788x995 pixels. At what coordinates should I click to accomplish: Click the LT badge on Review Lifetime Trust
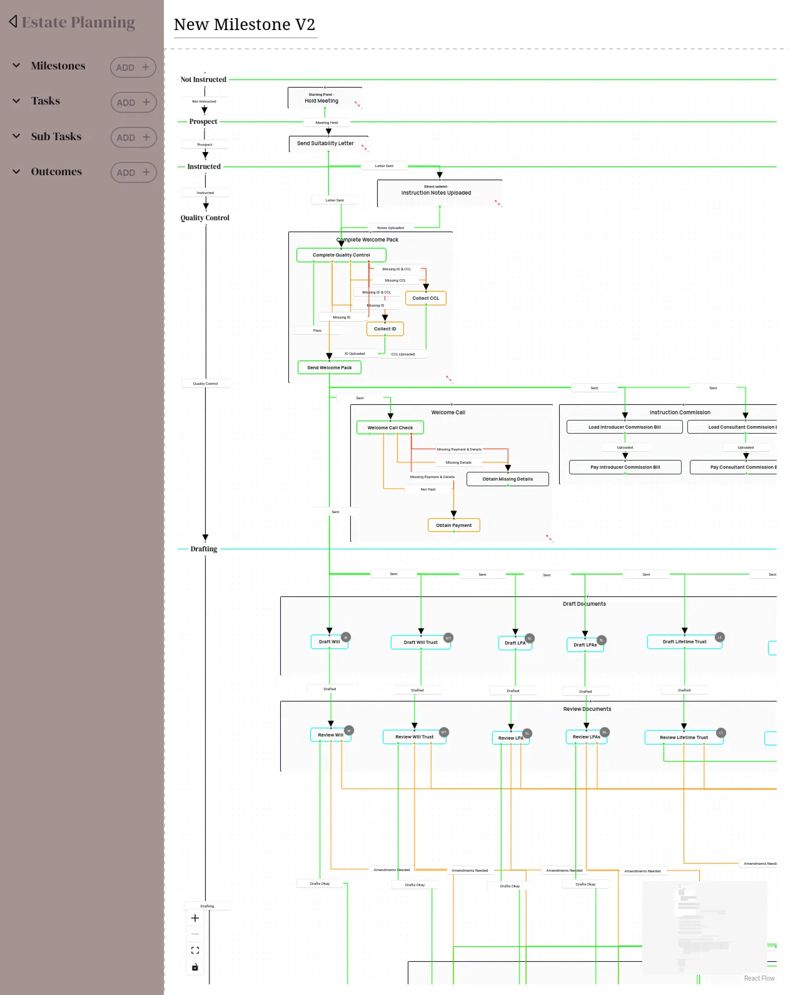[x=720, y=732]
